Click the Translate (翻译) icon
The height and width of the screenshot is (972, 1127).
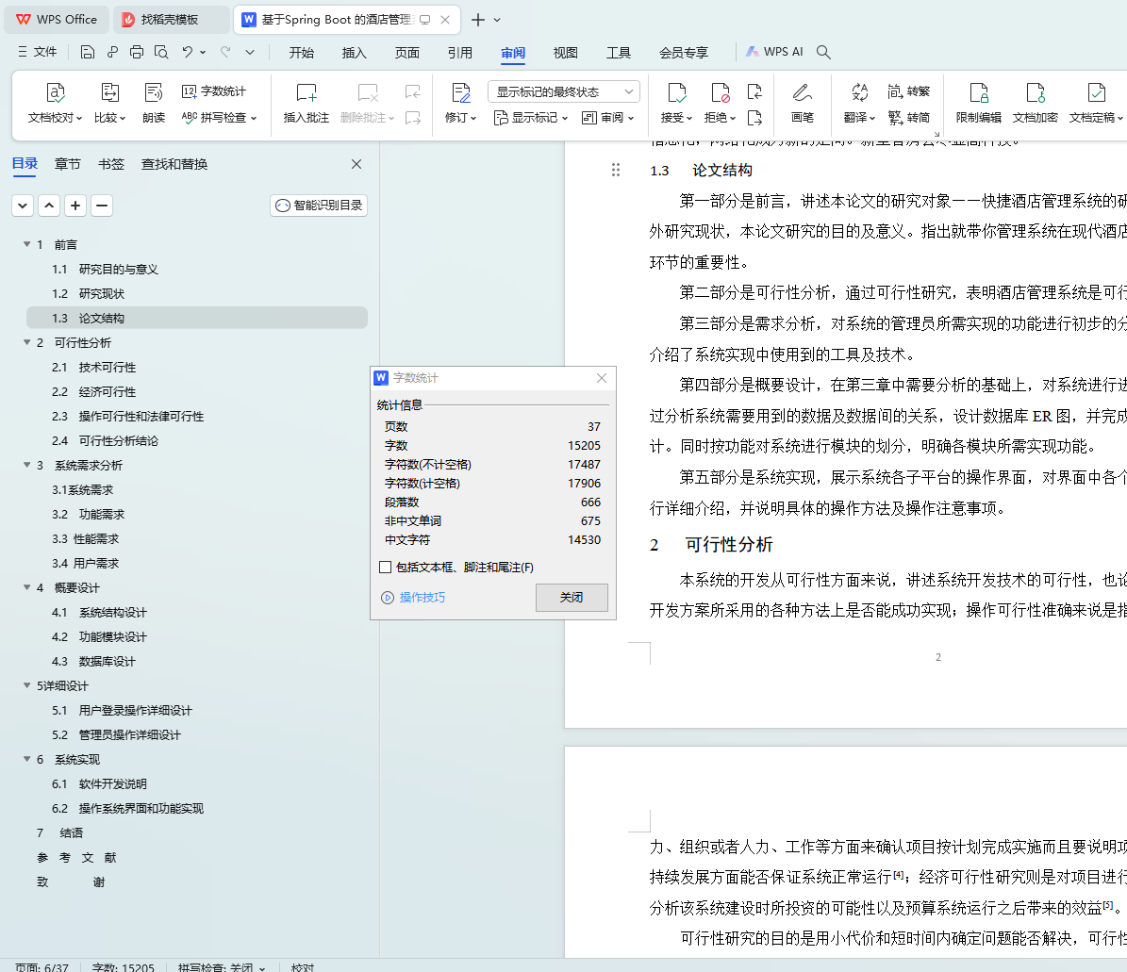[x=859, y=103]
